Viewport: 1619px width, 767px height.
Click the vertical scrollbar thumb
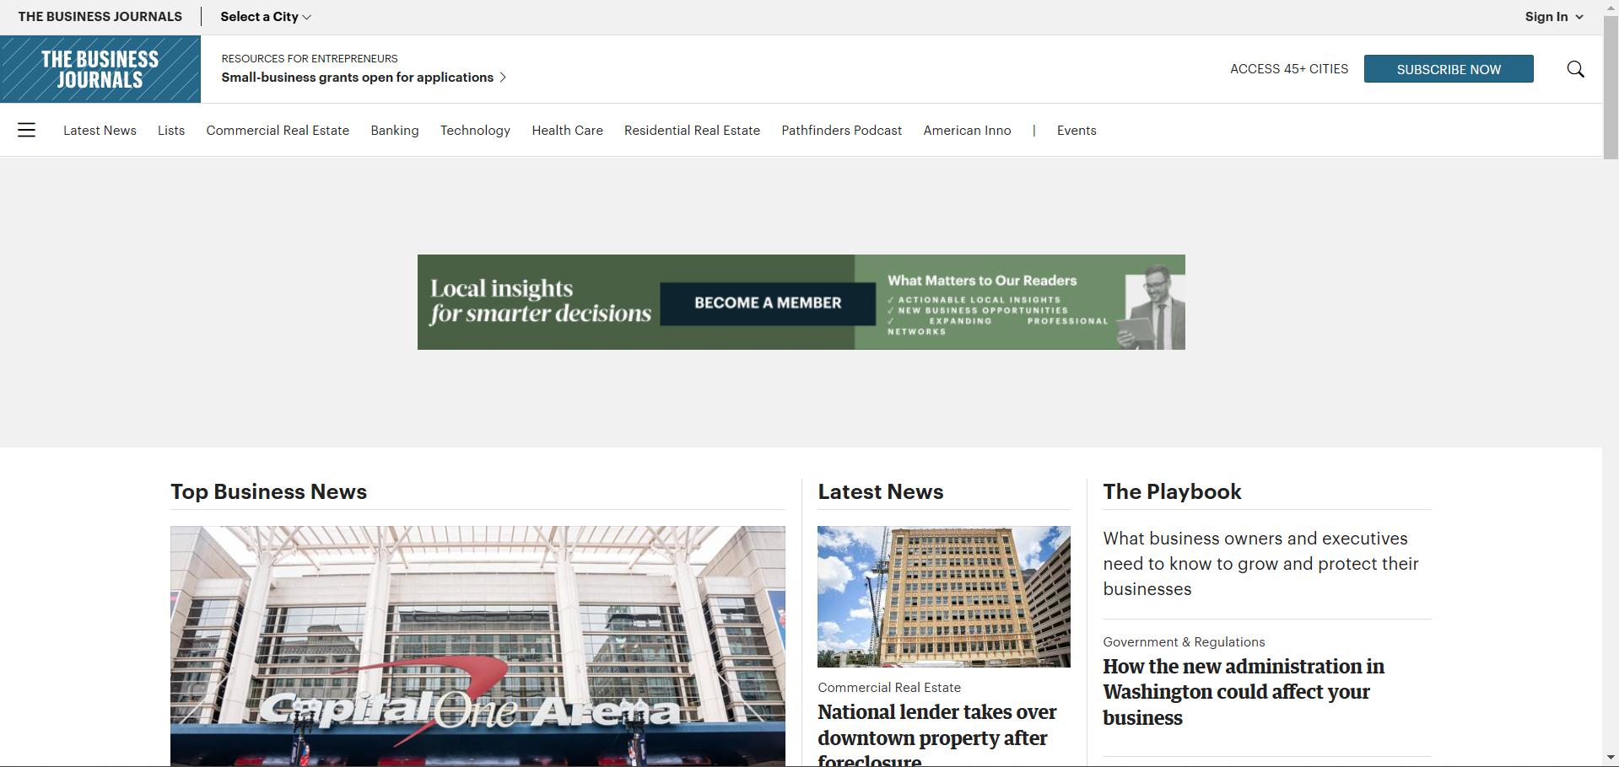(1611, 88)
